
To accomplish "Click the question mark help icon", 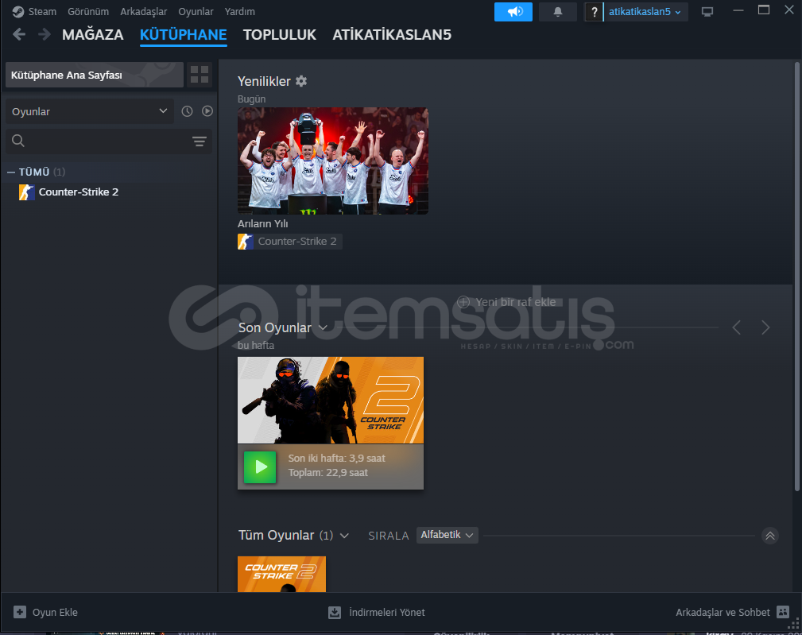I will pyautogui.click(x=594, y=12).
